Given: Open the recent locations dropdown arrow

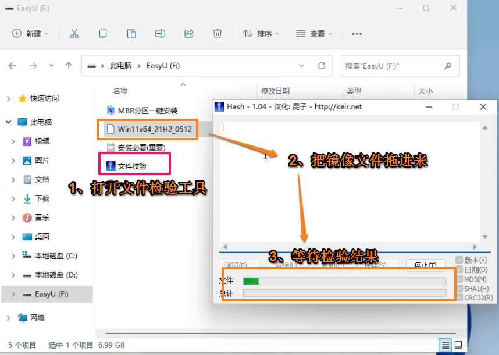Looking at the screenshot, I should pyautogui.click(x=51, y=66).
